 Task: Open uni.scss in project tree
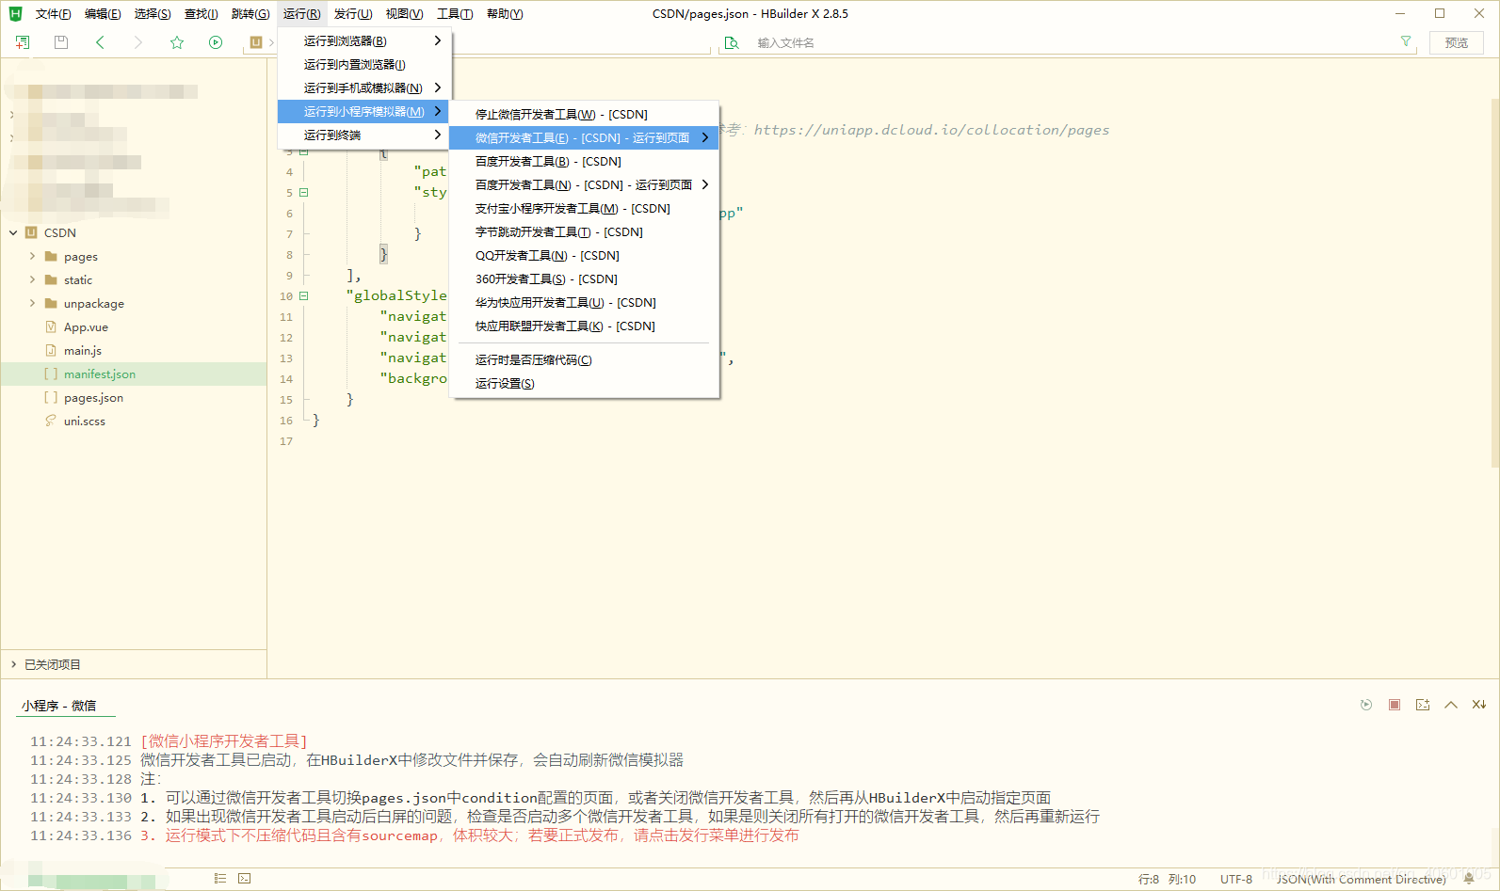coord(84,421)
